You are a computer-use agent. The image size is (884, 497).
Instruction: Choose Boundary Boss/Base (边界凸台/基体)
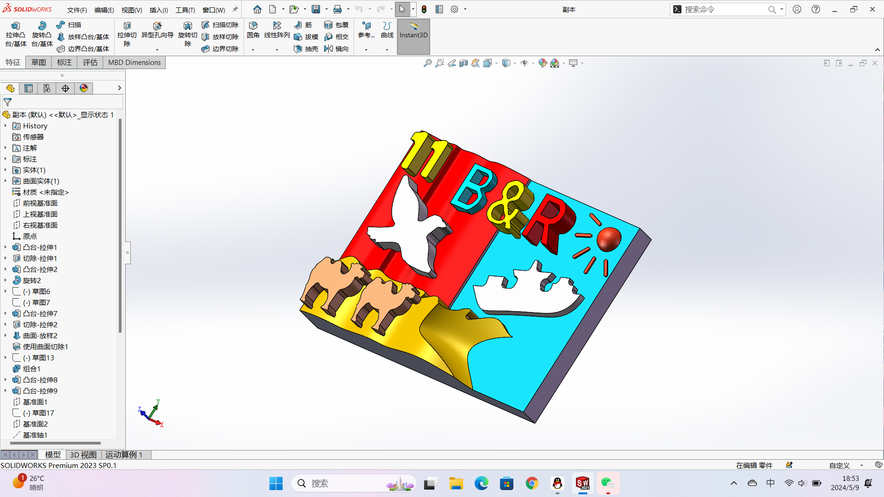pos(83,49)
